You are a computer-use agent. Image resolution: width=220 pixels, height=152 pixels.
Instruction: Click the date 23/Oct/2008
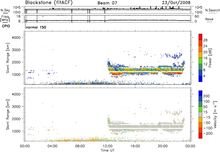176,3
